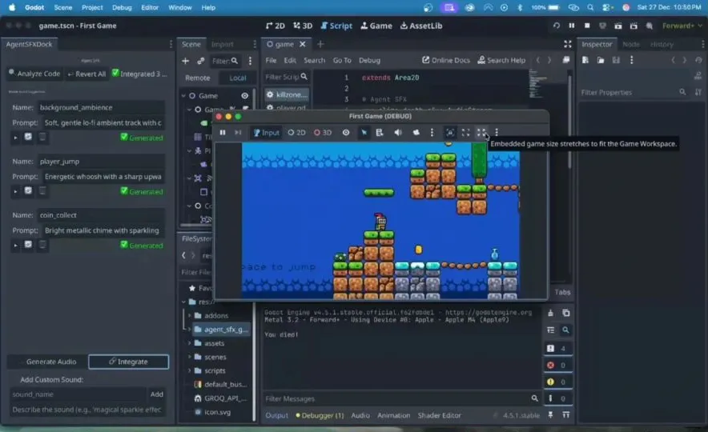Load resource folder icon in Inspector

(x=601, y=61)
